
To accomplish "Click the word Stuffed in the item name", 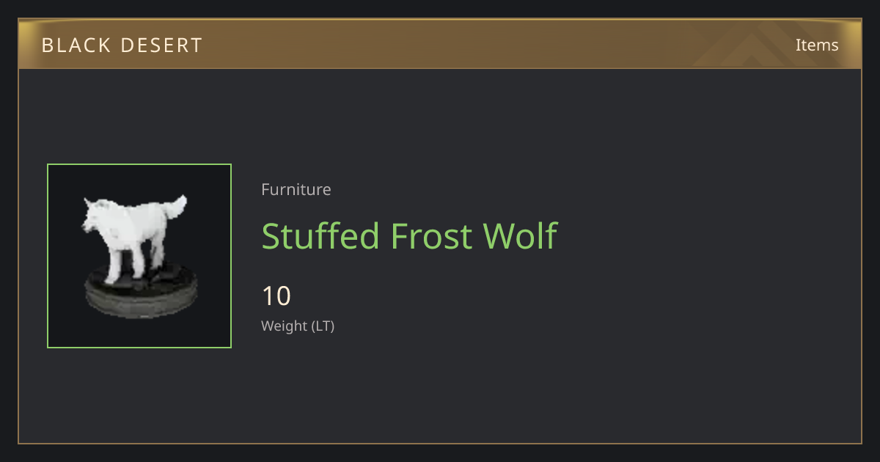I will (x=320, y=236).
